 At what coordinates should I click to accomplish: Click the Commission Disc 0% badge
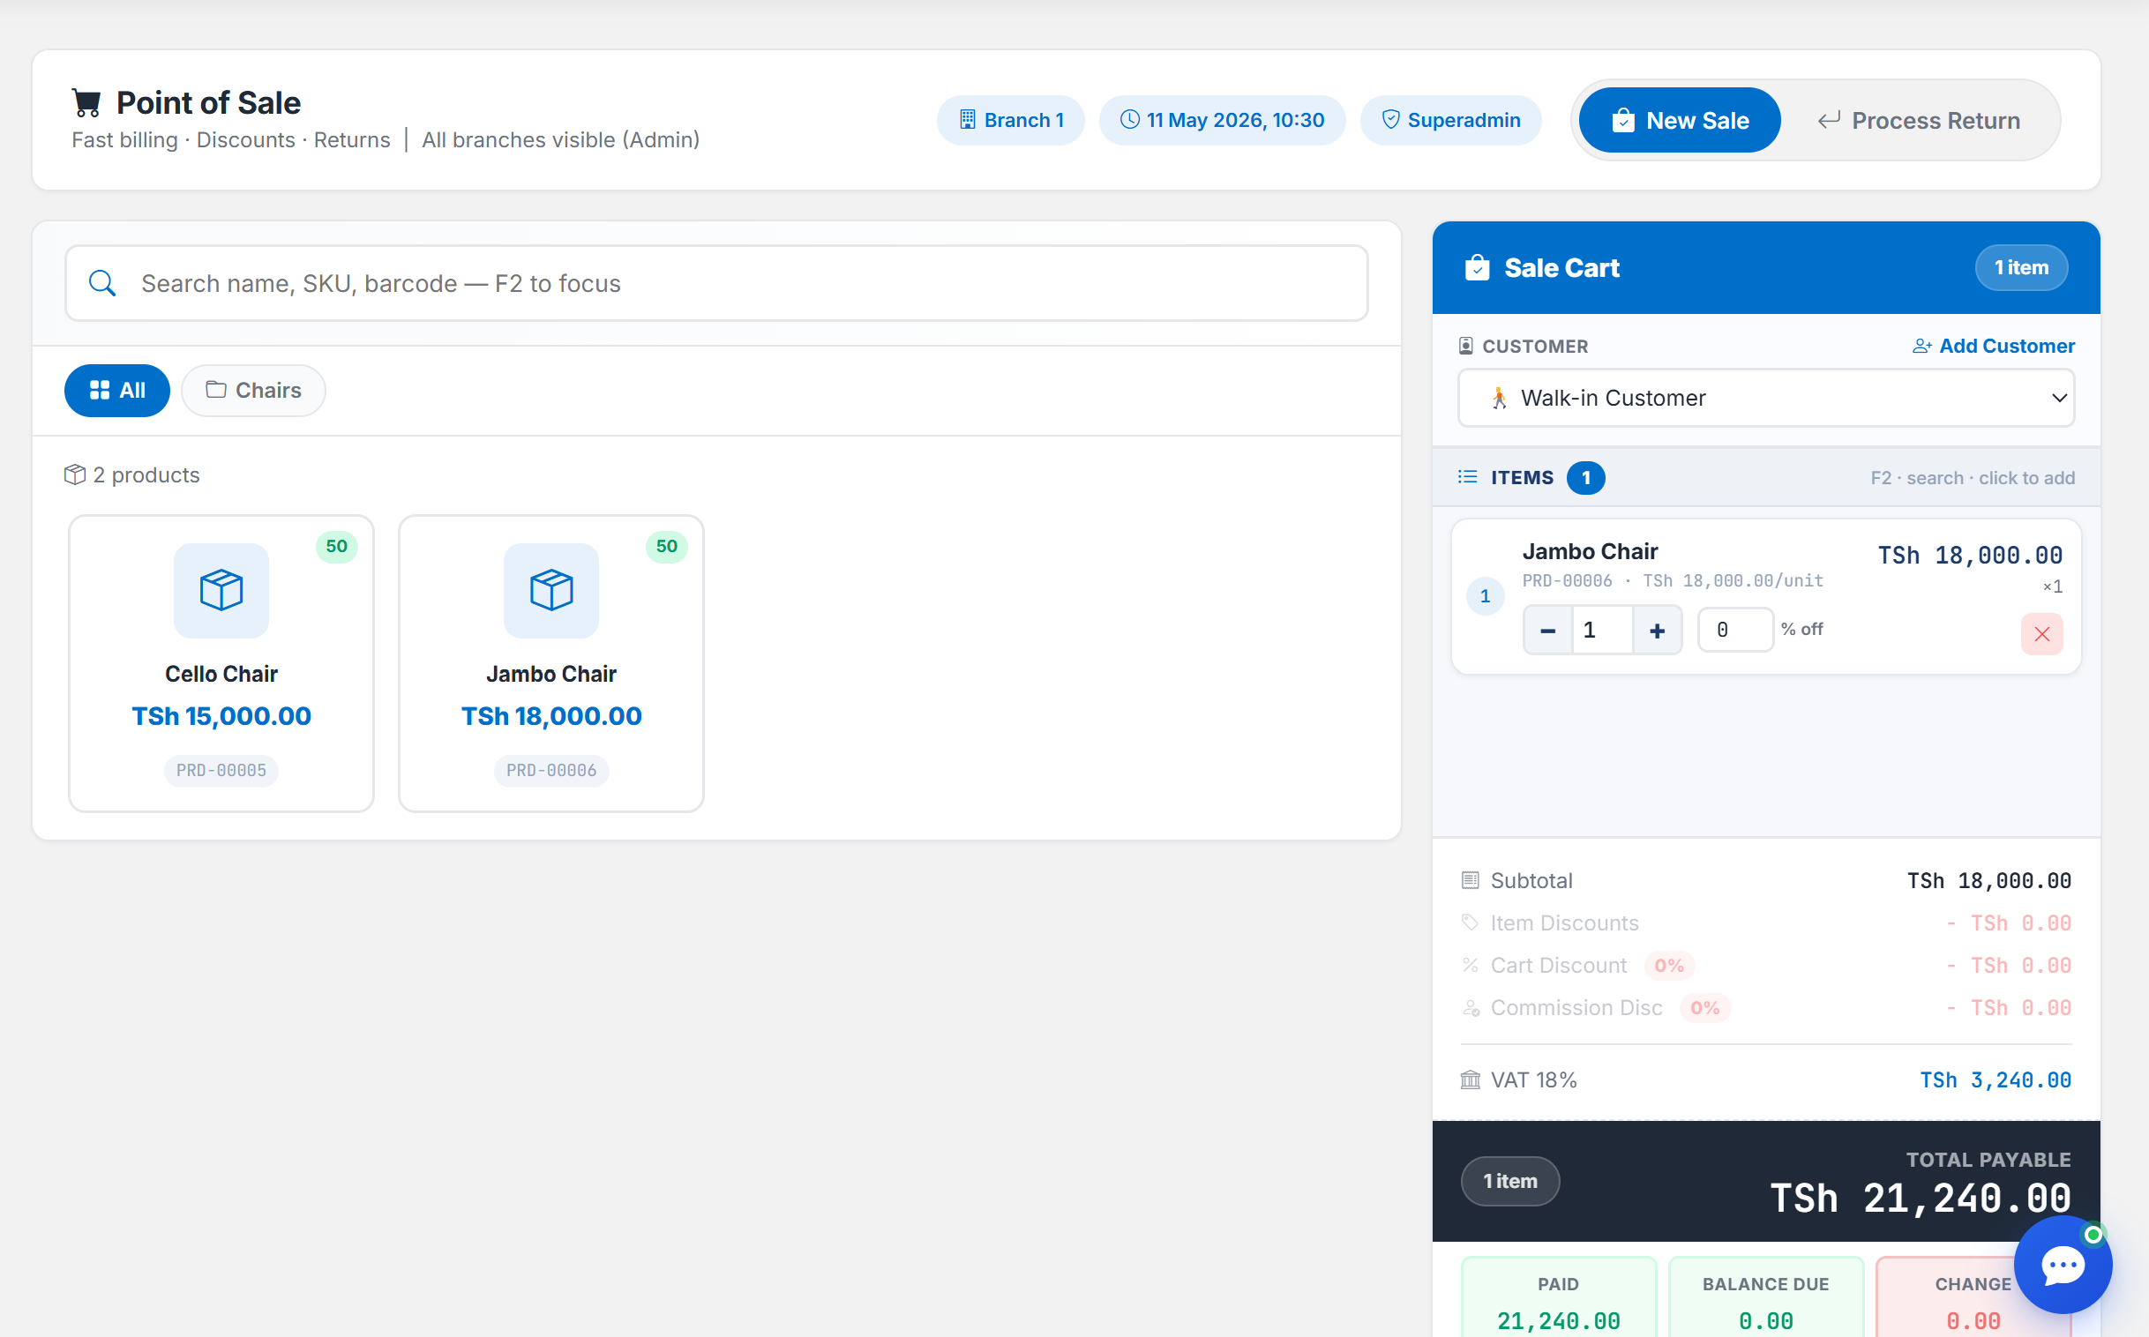pos(1705,1008)
